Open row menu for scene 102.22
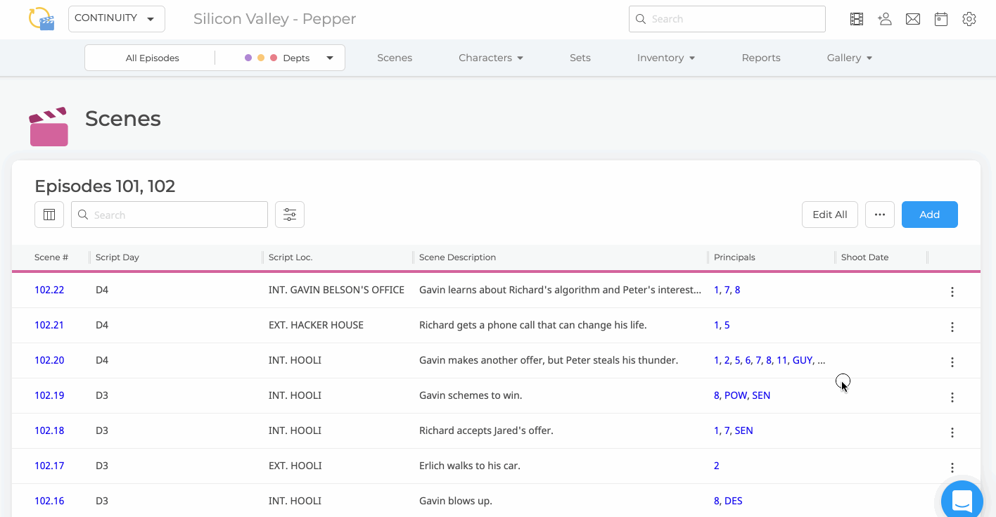The width and height of the screenshot is (996, 517). coord(952,292)
